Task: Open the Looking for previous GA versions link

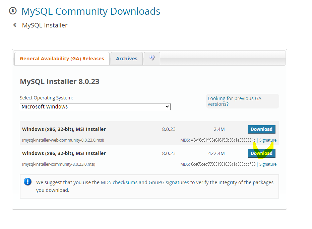Action: point(234,101)
